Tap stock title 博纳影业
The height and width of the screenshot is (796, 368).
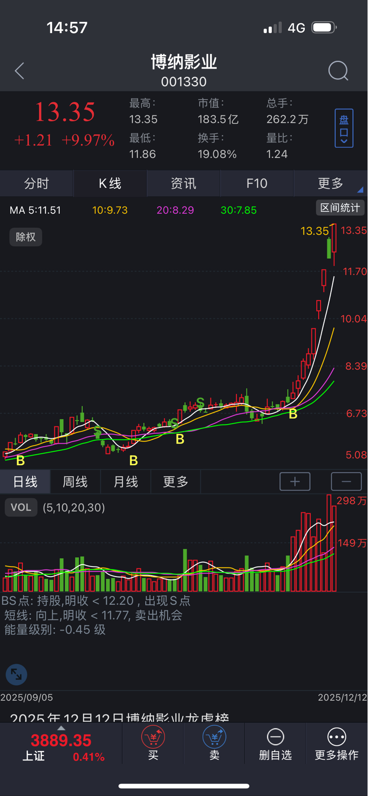(184, 62)
